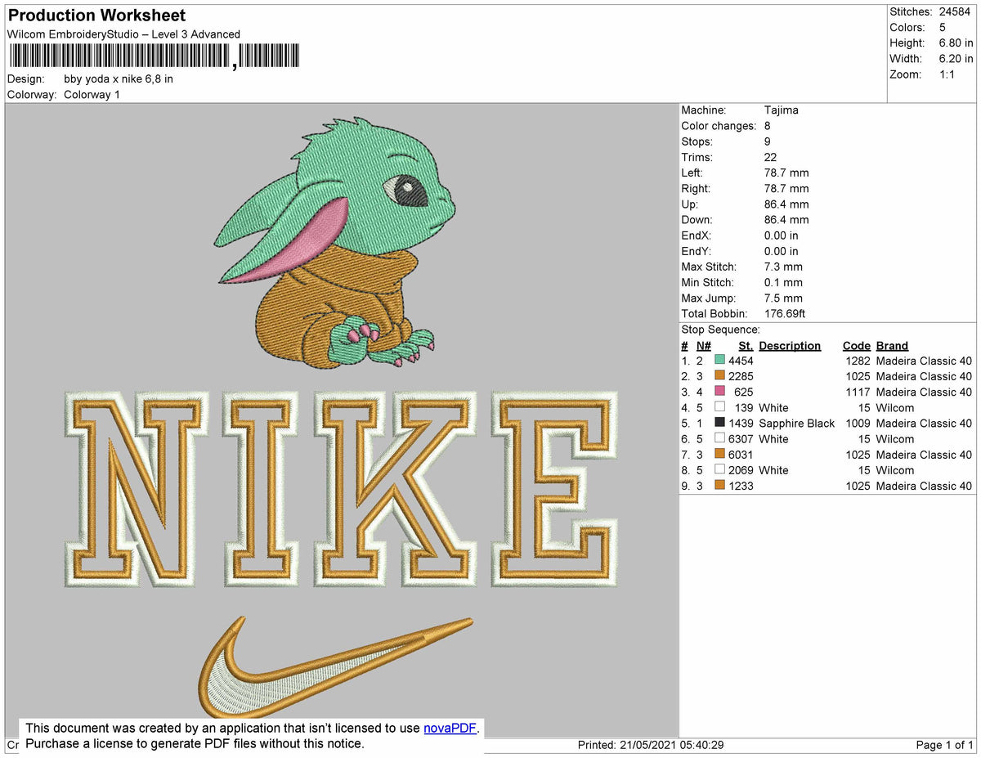
Task: Click the 'Purchase a license' notice text
Action: click(195, 743)
